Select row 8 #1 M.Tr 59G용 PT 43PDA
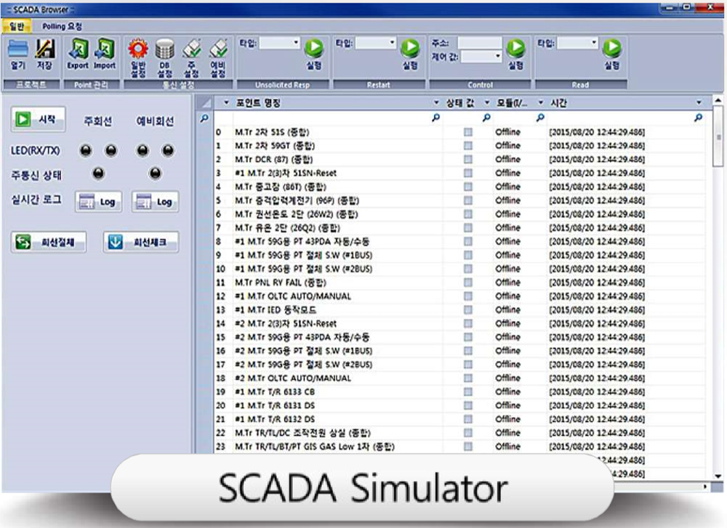The width and height of the screenshot is (727, 528). pyautogui.click(x=460, y=241)
